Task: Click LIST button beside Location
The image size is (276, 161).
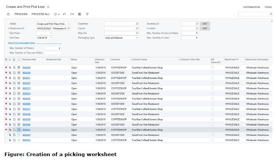Action: [x=205, y=28]
